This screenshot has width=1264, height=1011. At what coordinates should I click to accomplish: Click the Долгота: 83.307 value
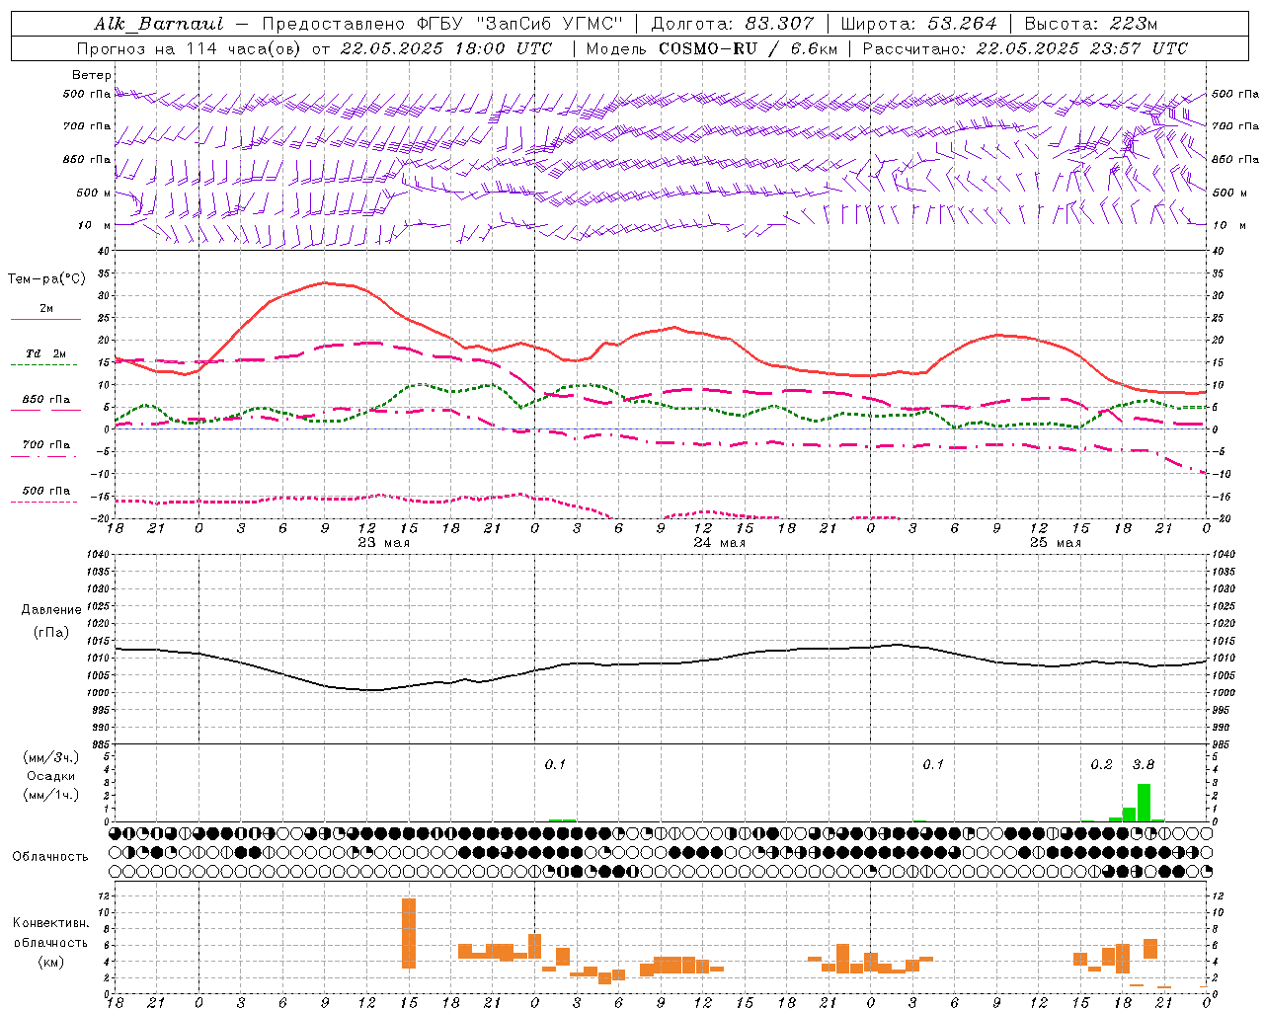733,24
